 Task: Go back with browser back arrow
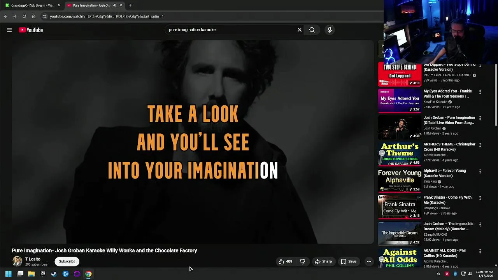click(5, 16)
